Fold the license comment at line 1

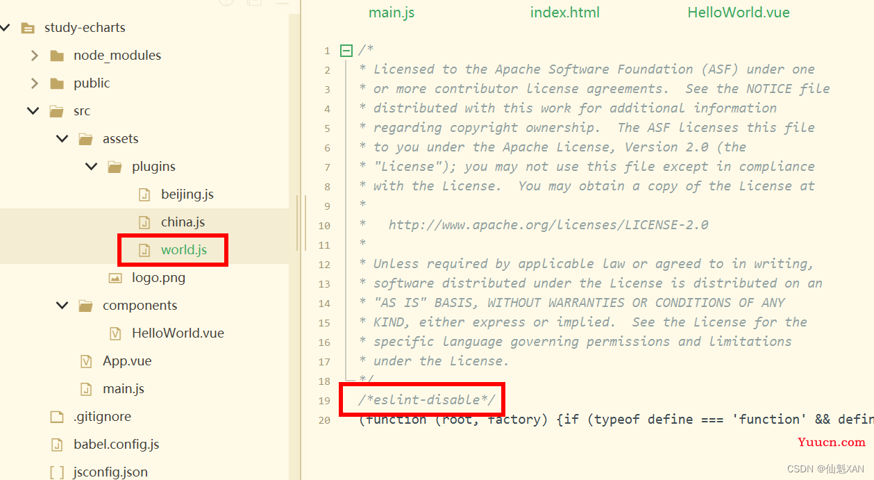click(346, 50)
